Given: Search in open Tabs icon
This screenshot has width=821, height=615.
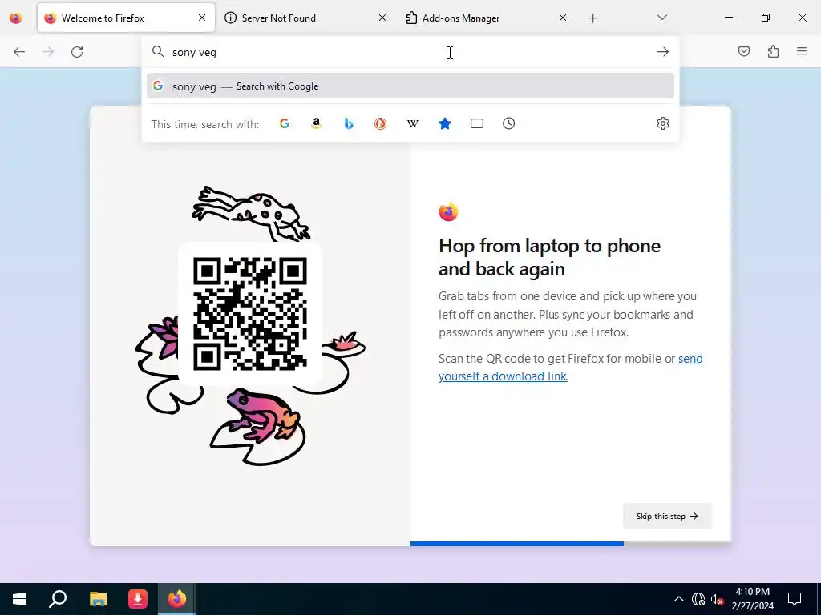Looking at the screenshot, I should (x=477, y=123).
